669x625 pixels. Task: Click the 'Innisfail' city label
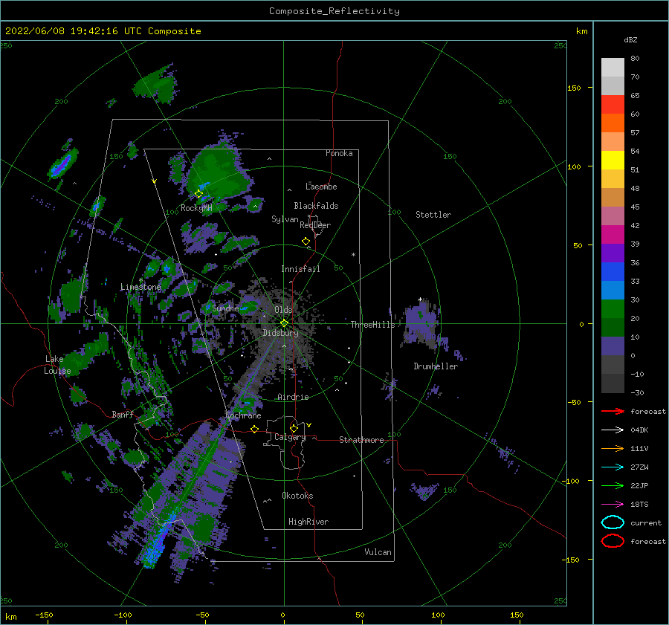(300, 269)
